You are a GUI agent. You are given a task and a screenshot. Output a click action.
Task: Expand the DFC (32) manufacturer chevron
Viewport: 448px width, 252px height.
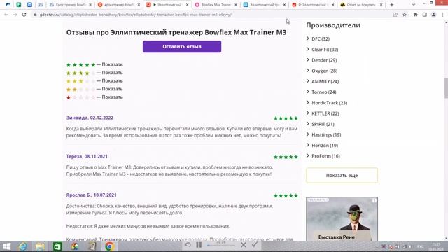[x=308, y=38]
